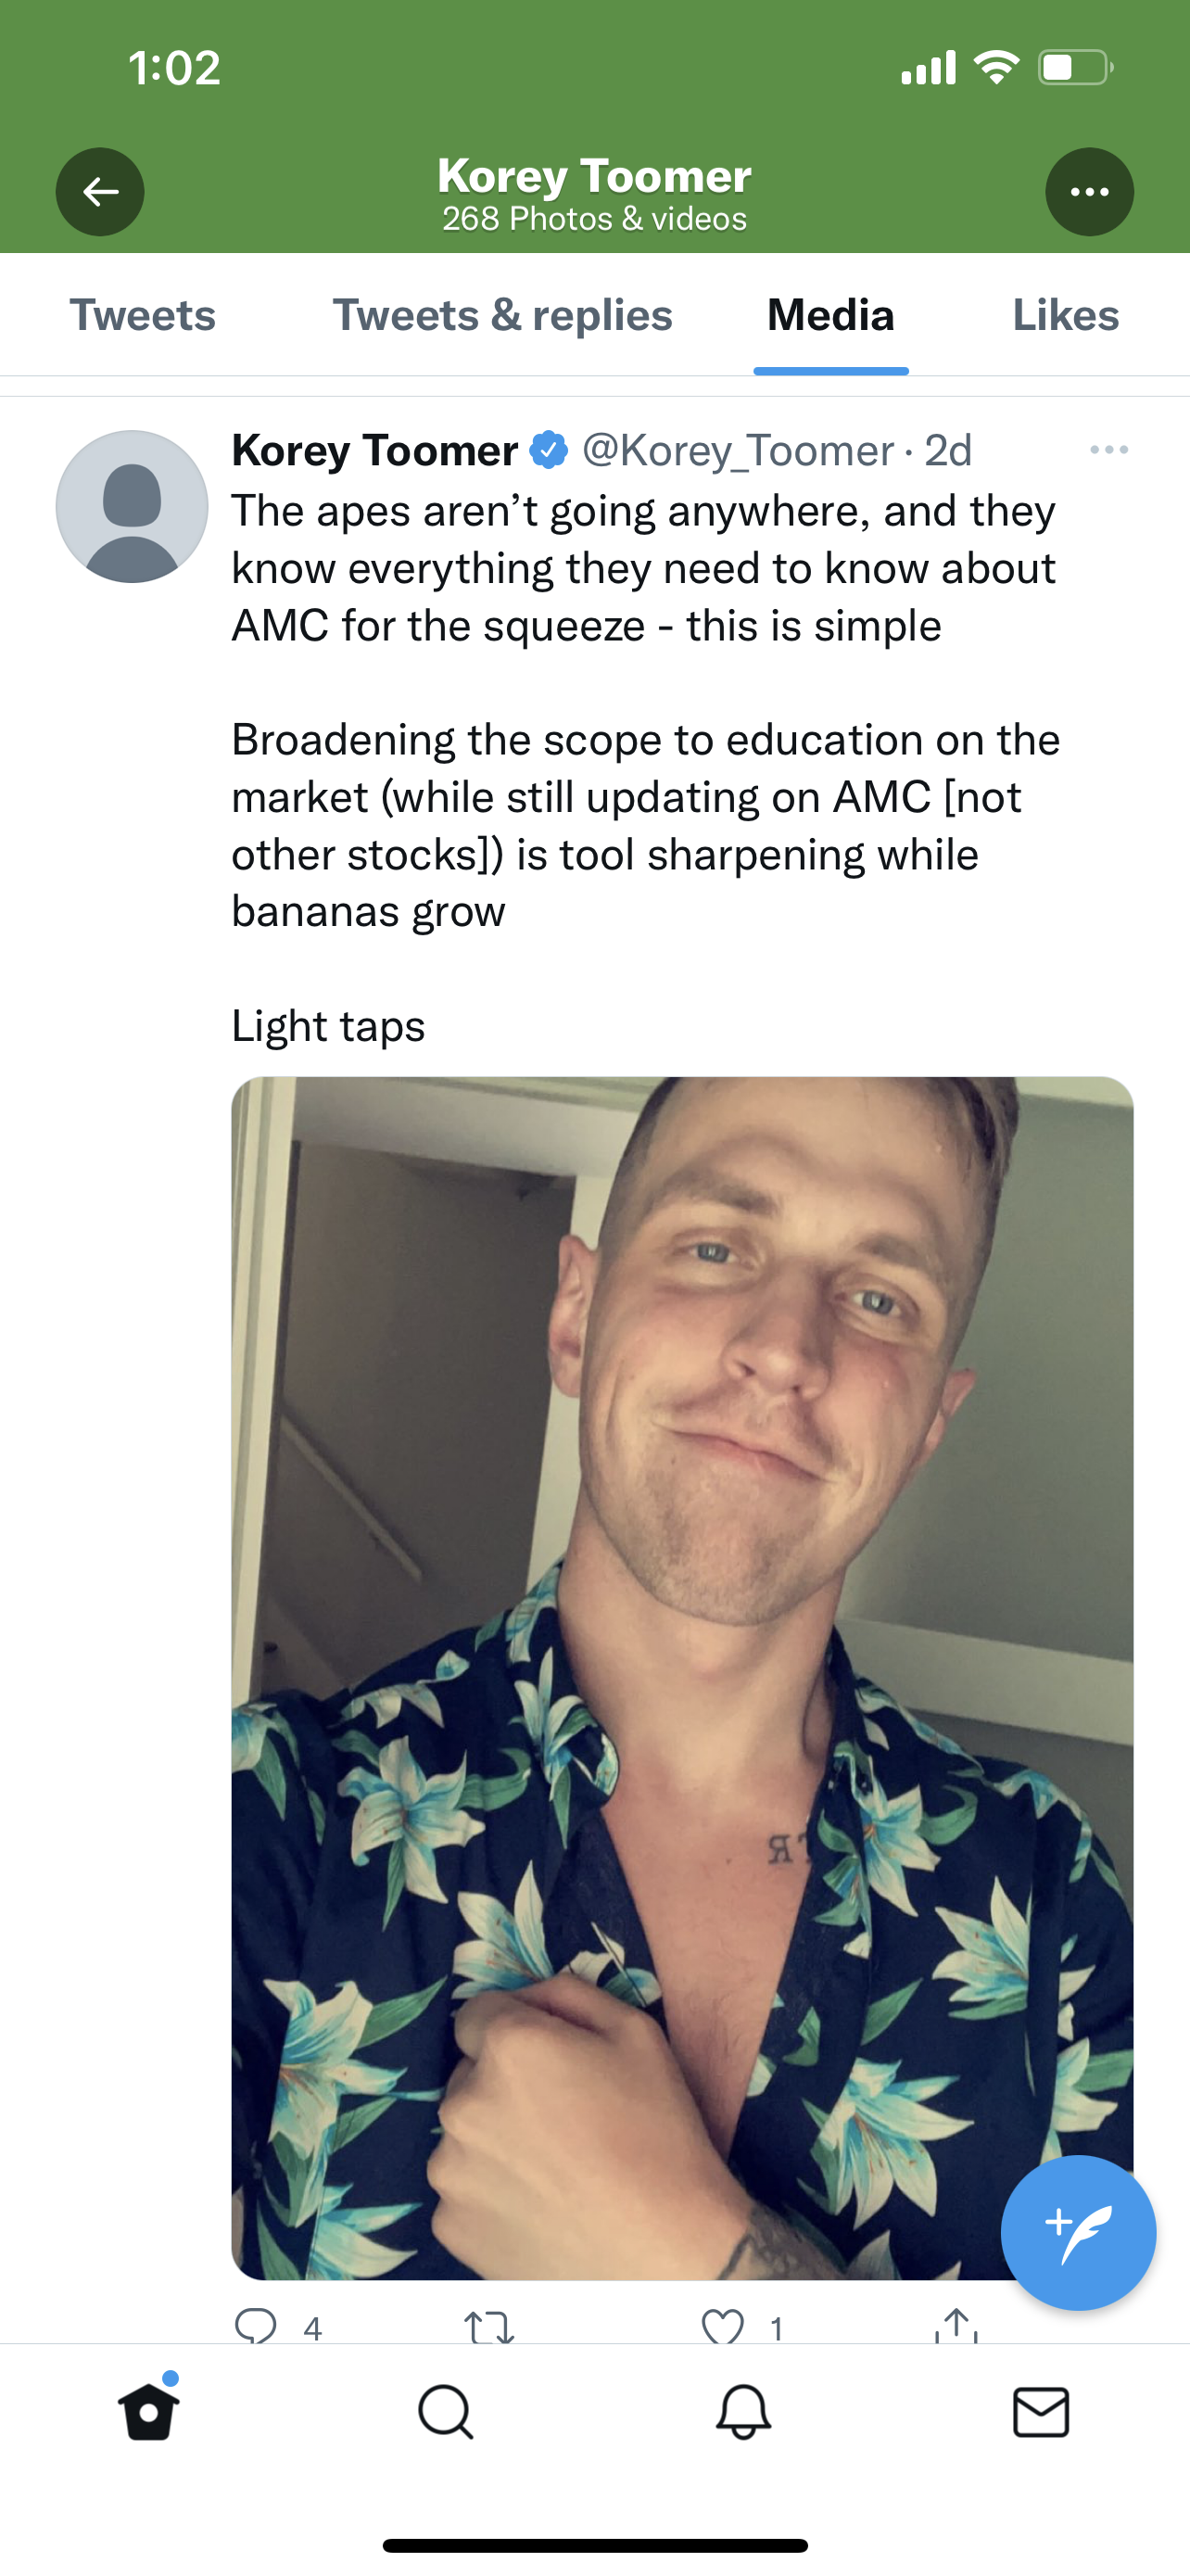
Task: Open the profile more options menu
Action: pos(1089,192)
